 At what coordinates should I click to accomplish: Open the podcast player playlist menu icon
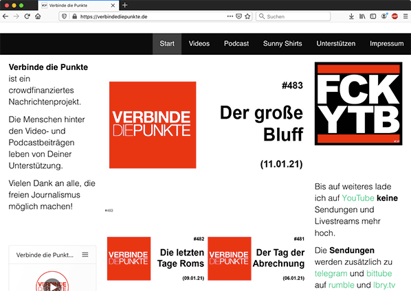click(x=85, y=255)
